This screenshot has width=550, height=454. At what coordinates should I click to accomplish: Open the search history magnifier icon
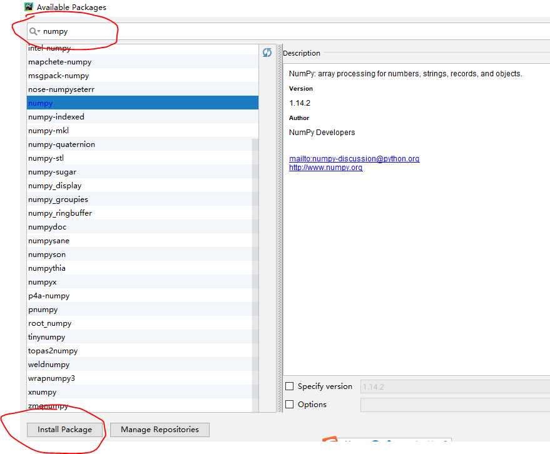pyautogui.click(x=34, y=31)
